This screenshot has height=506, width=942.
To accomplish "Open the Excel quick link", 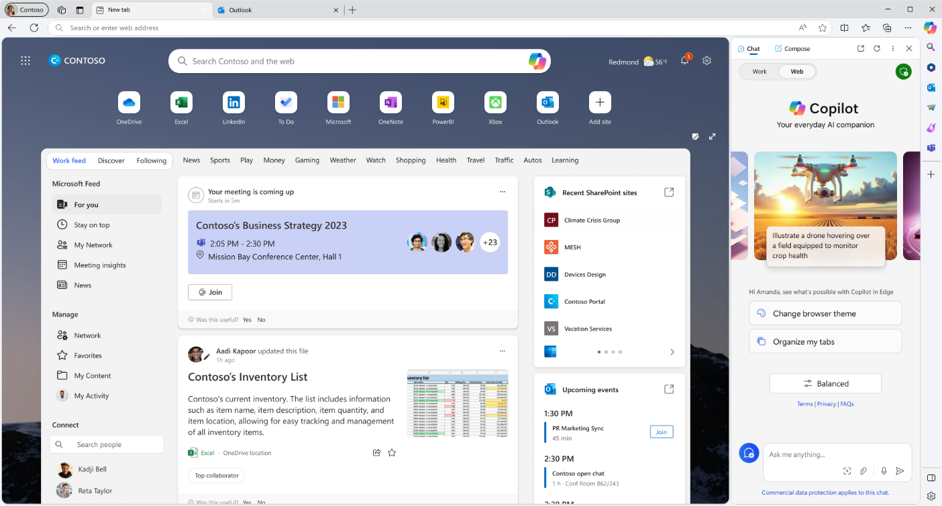I will pos(181,103).
